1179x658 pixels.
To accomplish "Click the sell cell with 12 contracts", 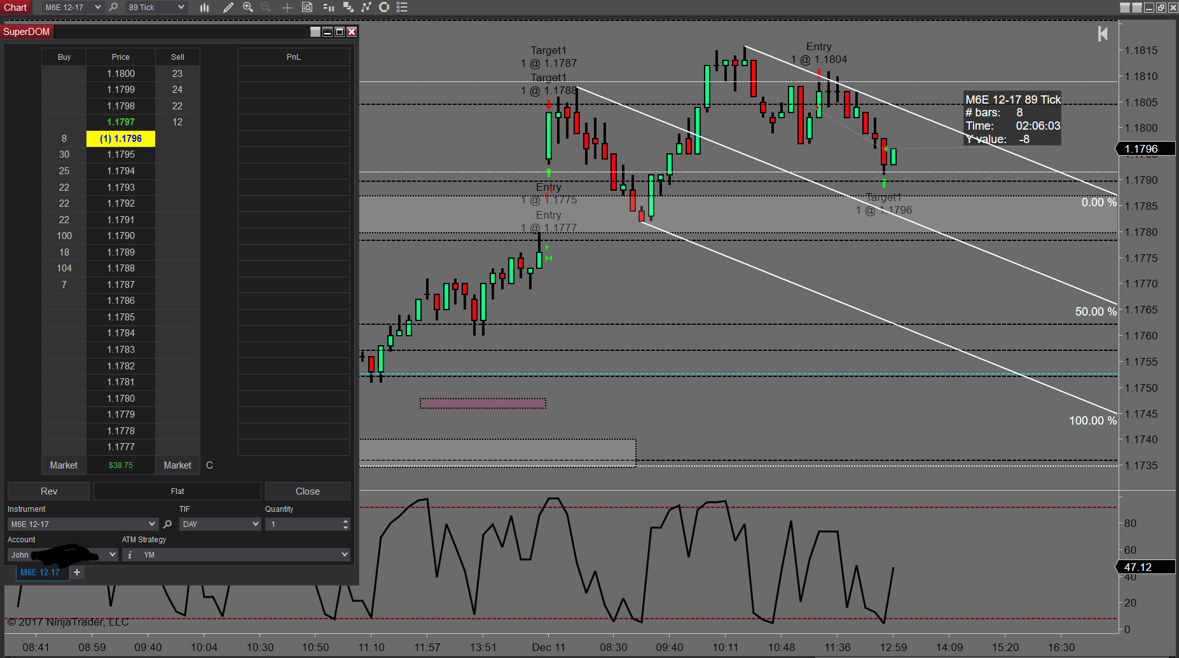I will click(177, 122).
